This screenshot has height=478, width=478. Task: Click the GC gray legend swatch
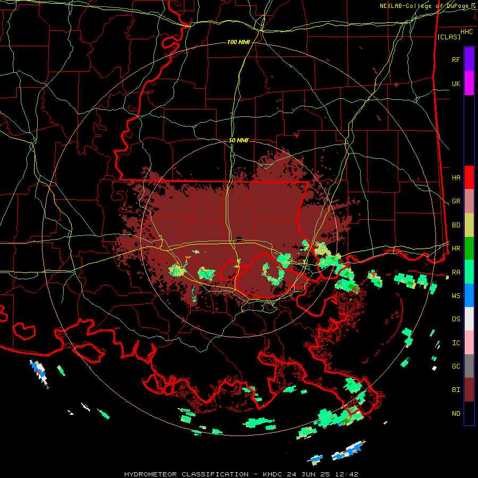click(469, 366)
